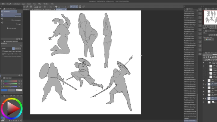Hide Layer 4 using its eye icon
The image size is (217, 122).
(203, 88)
